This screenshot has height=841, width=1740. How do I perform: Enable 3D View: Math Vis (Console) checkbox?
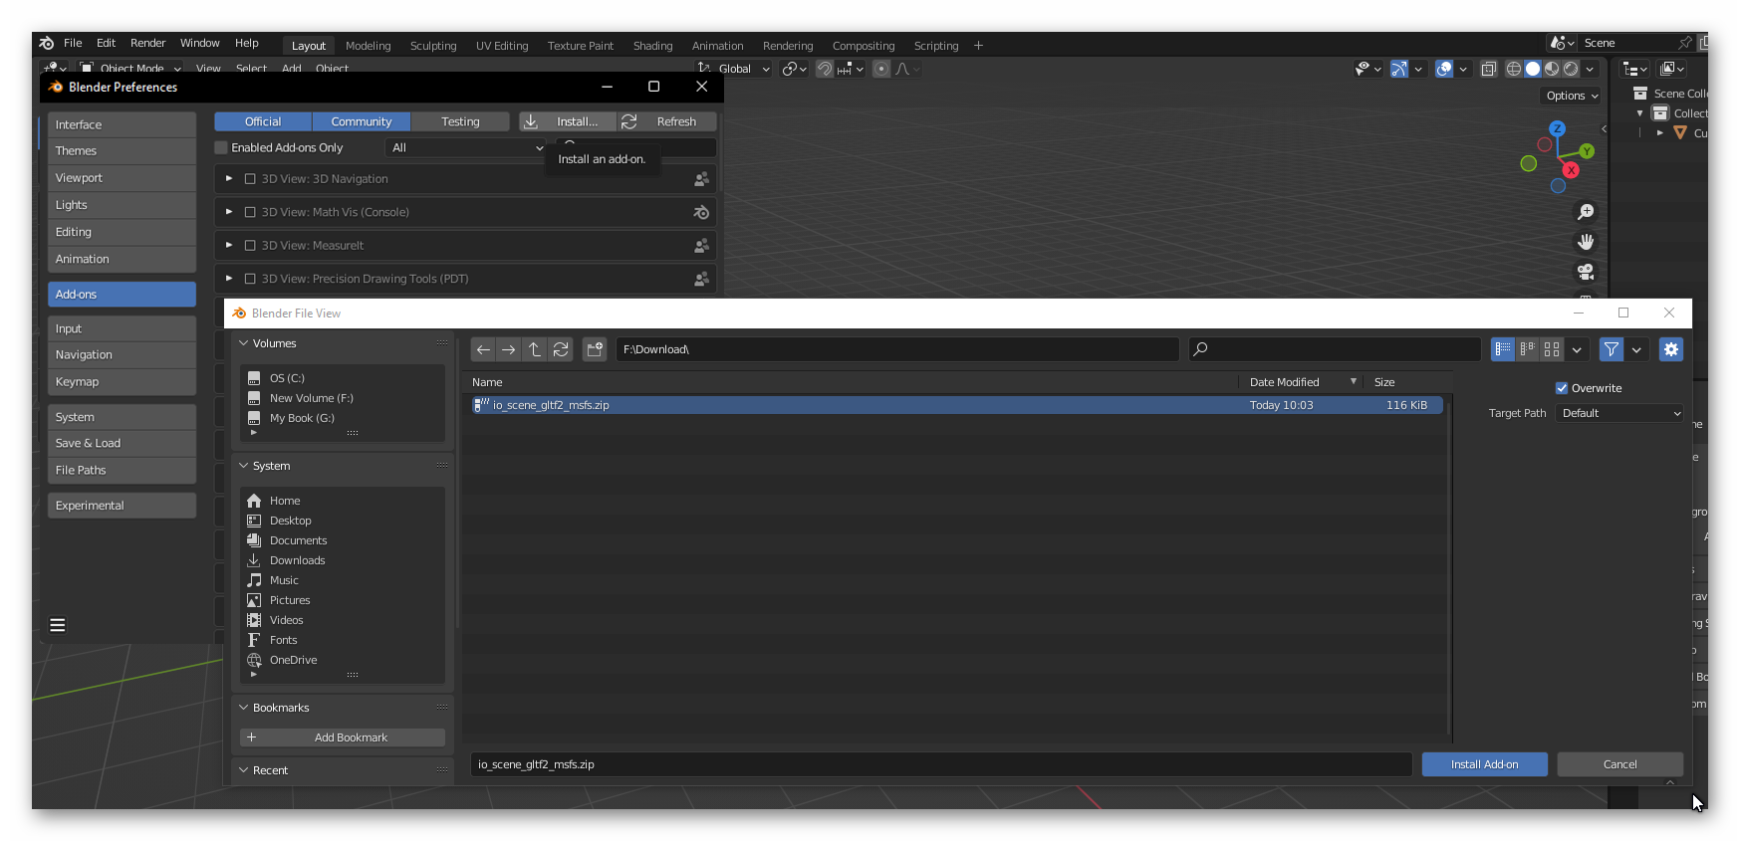coord(250,212)
